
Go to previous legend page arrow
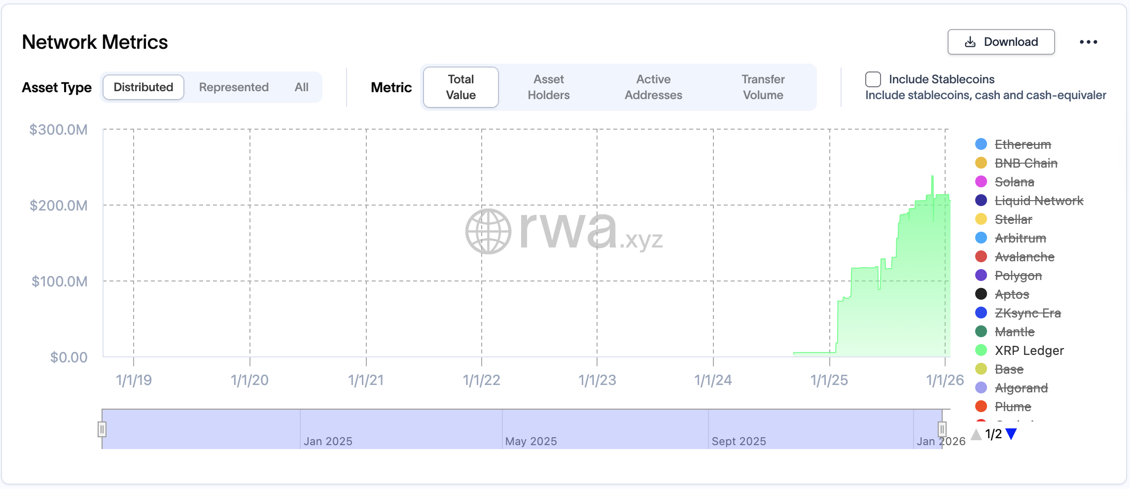tap(976, 434)
